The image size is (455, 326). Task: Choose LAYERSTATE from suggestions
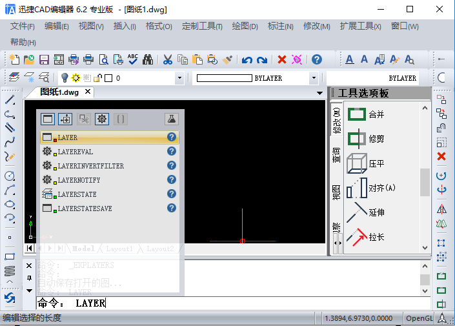click(x=110, y=194)
